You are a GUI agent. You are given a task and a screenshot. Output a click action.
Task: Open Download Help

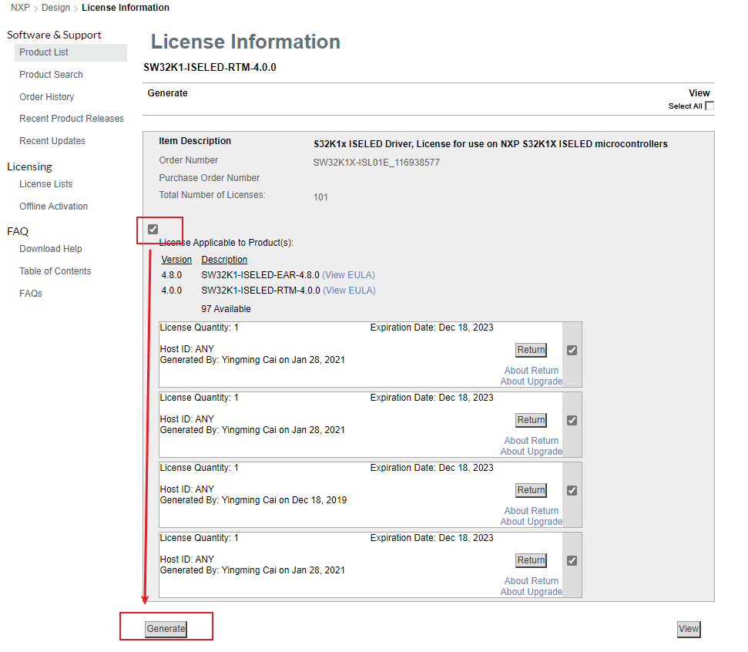[x=51, y=249]
